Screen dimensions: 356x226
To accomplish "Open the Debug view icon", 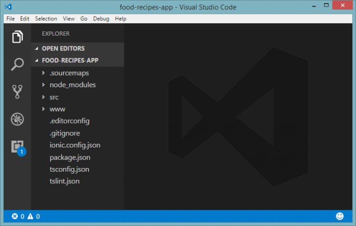I will coord(17,119).
